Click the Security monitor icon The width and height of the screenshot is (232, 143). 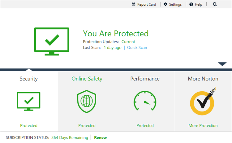pos(29,101)
